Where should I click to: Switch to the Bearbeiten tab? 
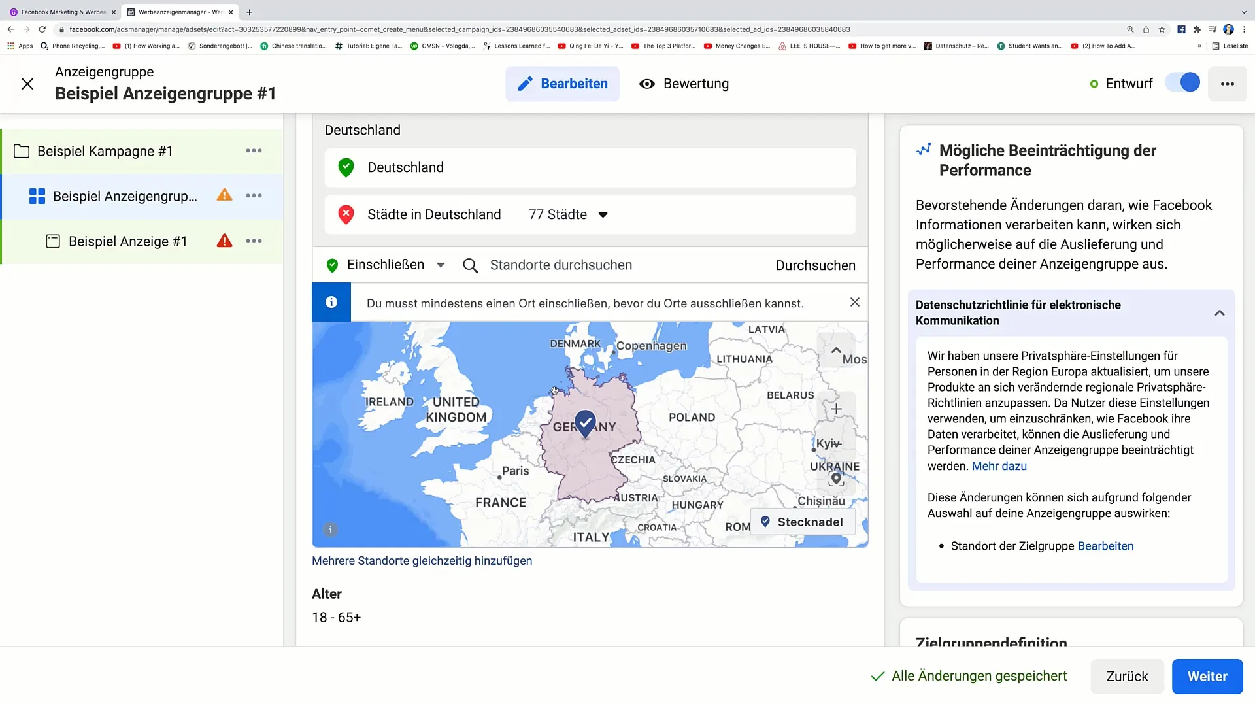tap(562, 84)
